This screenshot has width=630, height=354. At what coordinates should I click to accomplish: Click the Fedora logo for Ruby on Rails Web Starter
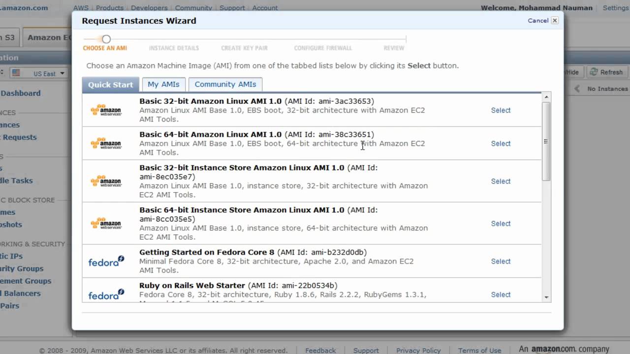(106, 295)
